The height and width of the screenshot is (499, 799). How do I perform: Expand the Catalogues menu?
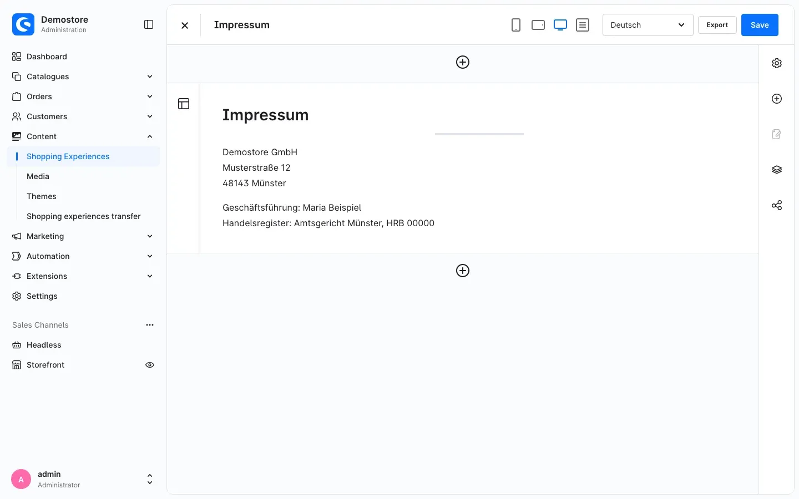click(x=83, y=77)
